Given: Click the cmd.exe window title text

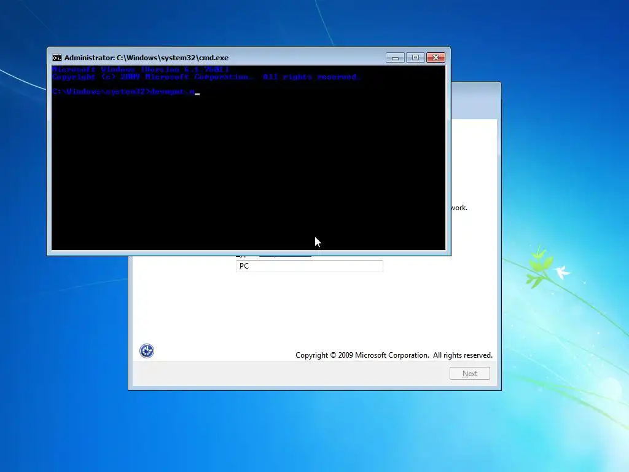Looking at the screenshot, I should click(x=146, y=58).
